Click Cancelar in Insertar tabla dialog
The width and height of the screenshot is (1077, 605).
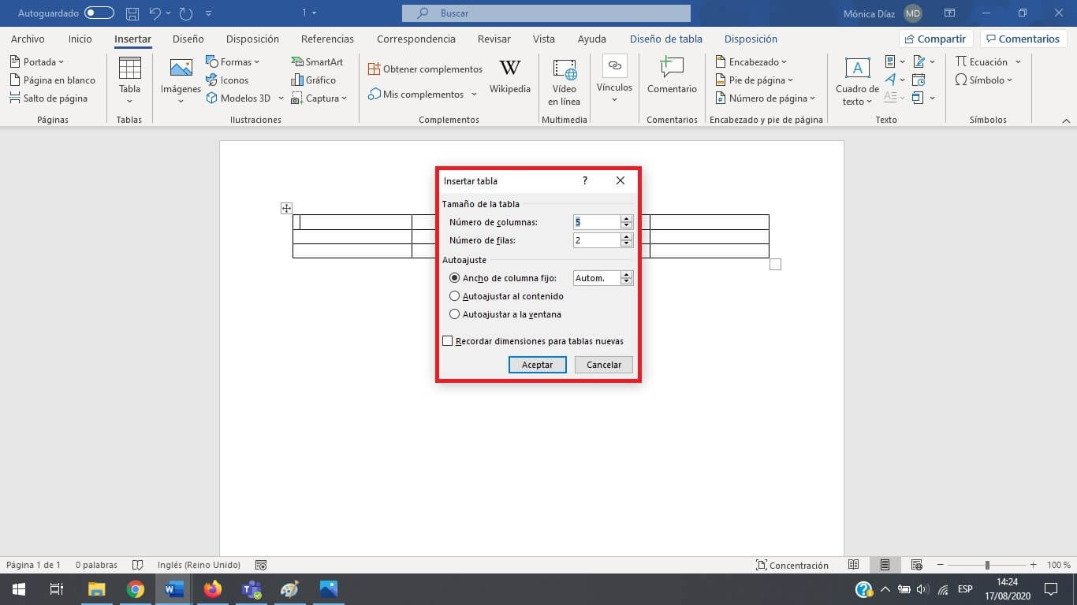click(604, 365)
